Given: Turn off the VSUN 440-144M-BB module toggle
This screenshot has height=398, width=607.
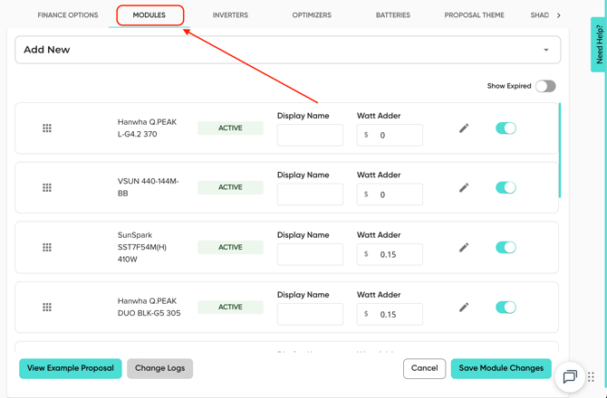Looking at the screenshot, I should (x=506, y=188).
